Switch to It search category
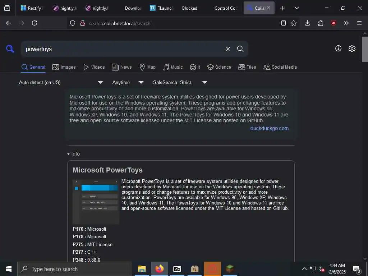The height and width of the screenshot is (276, 368). (195, 67)
